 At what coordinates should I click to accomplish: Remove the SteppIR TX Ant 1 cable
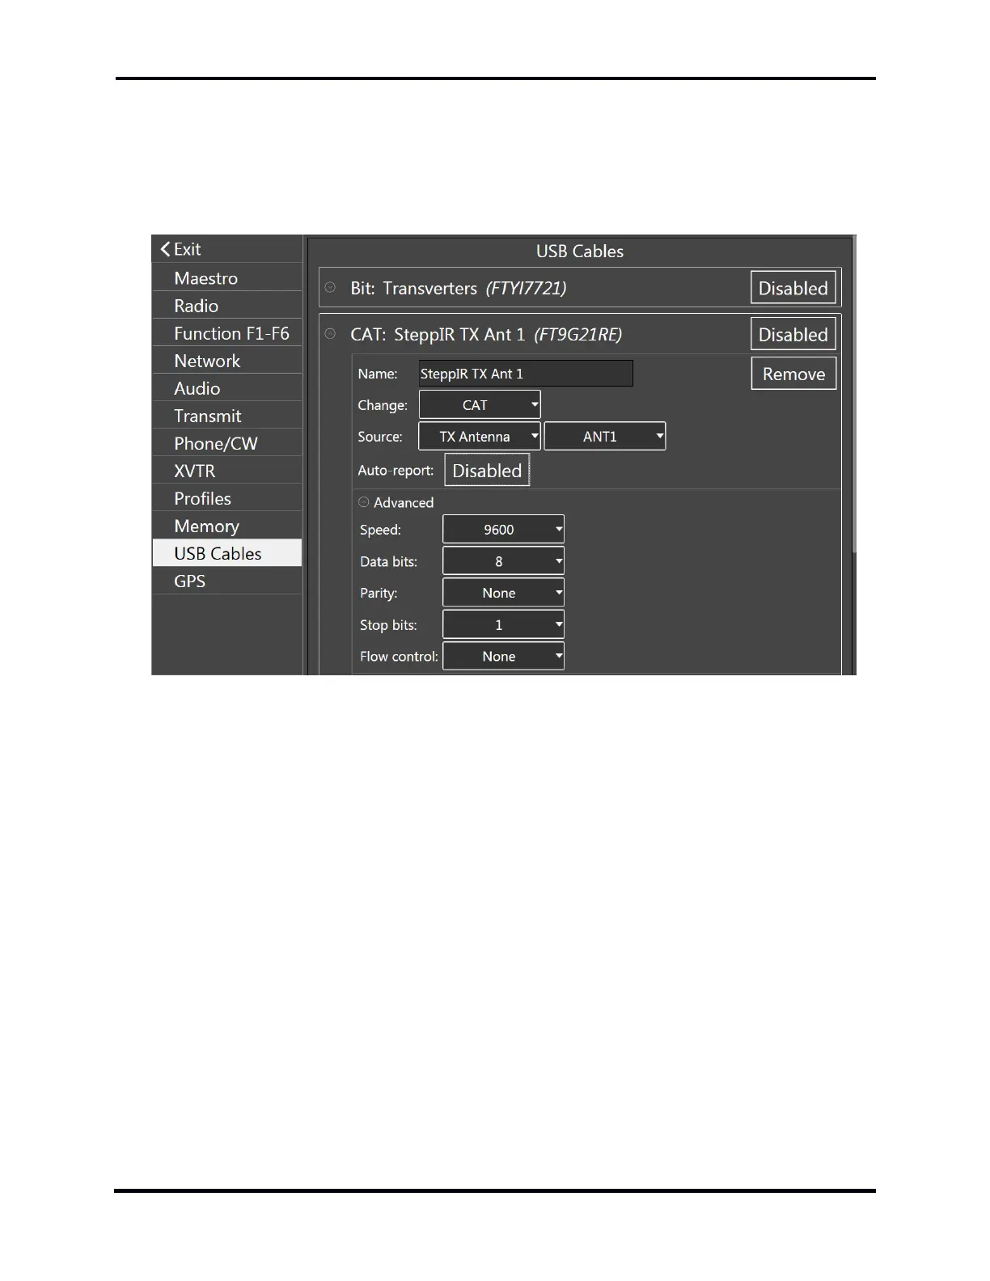793,373
